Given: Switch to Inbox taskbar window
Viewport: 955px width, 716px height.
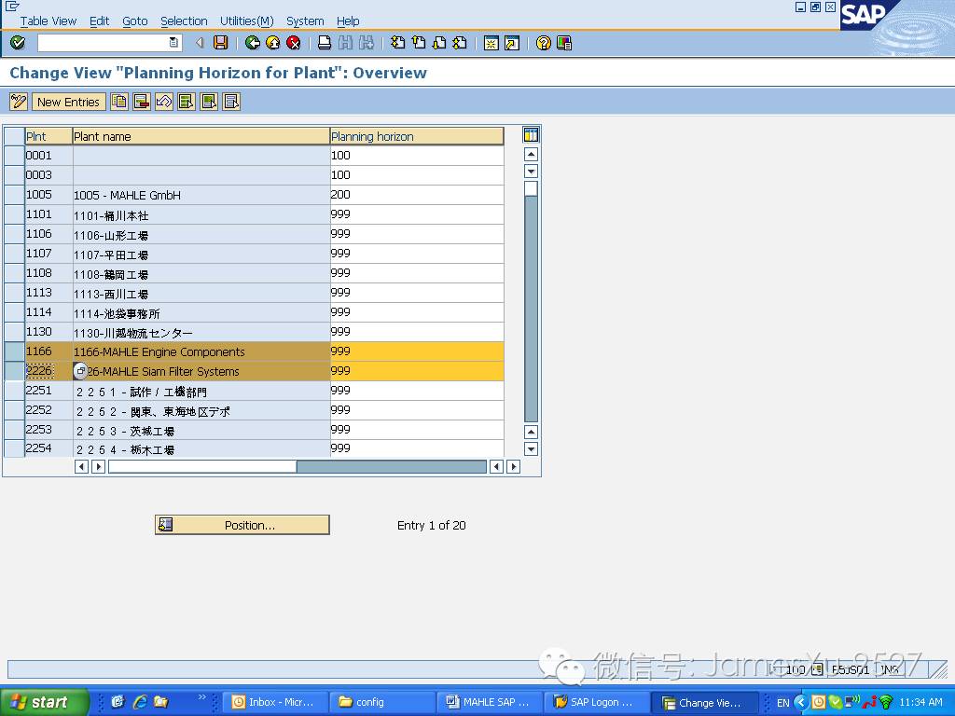Looking at the screenshot, I should point(276,702).
